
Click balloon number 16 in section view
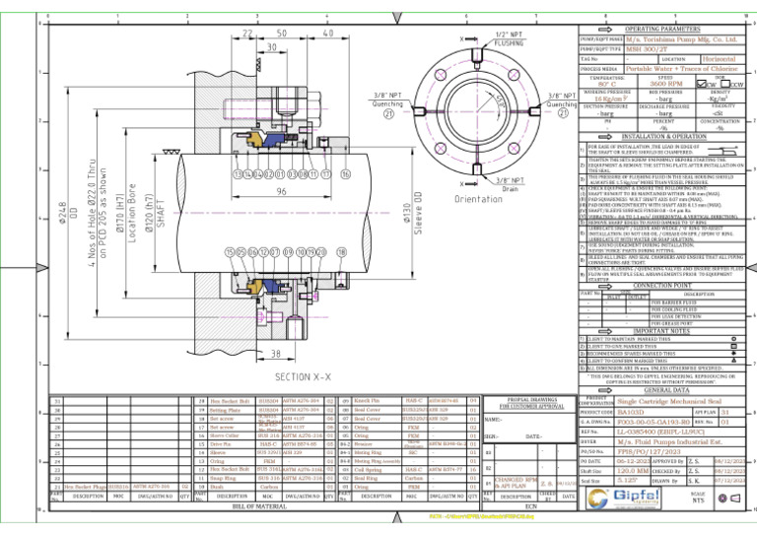coord(345,174)
